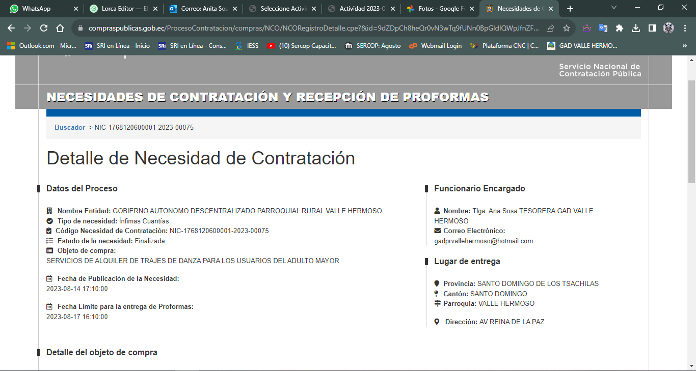
Task: Click the page vertical scrollbar
Action: tap(691, 132)
